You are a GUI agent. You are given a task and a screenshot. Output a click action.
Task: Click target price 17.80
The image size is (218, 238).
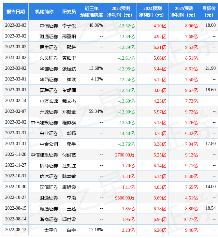(211, 144)
